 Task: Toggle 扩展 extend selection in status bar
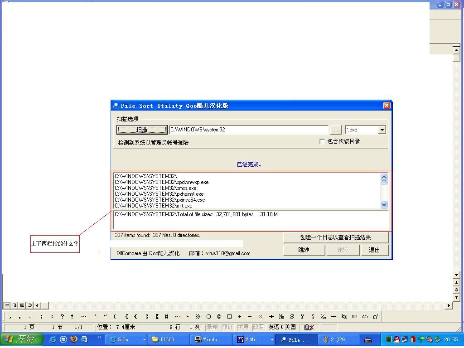tap(243, 327)
